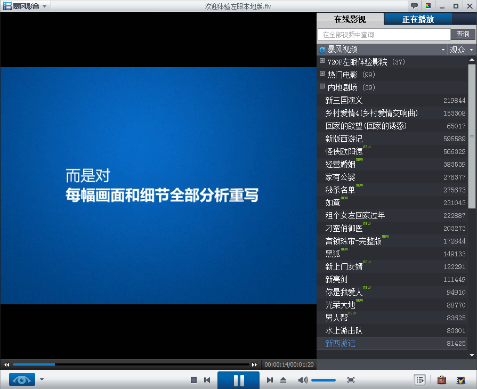Switch to 正在播放 tab
This screenshot has height=389, width=477.
(x=418, y=19)
